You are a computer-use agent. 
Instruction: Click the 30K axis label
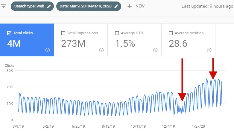[x=10, y=71]
